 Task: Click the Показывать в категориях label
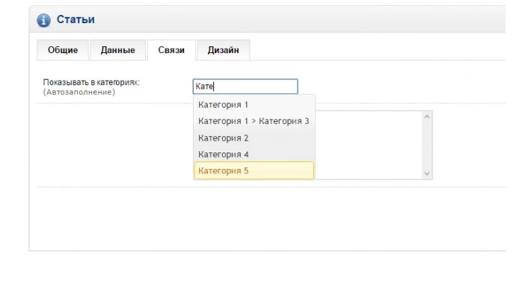(91, 82)
